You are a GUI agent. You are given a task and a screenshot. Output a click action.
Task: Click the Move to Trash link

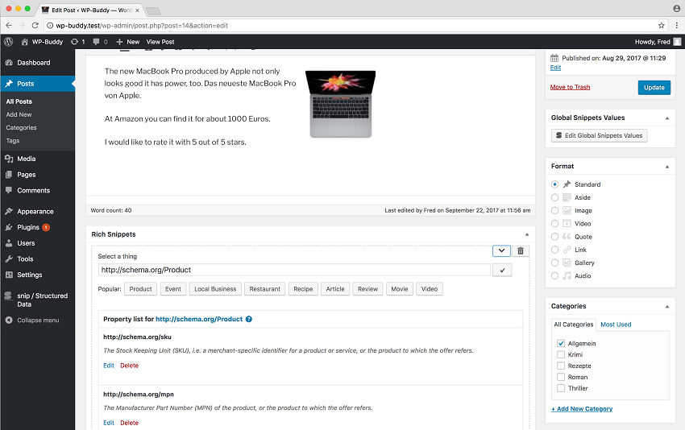[570, 87]
